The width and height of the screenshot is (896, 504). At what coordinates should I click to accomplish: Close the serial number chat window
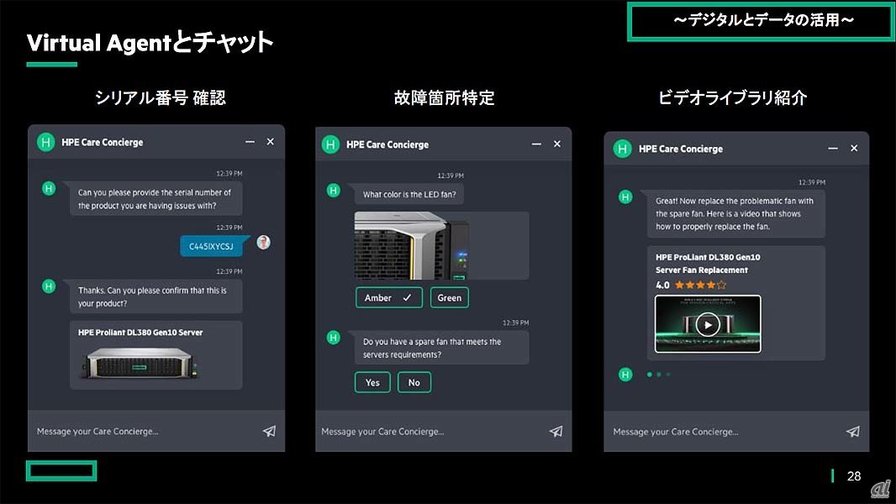[271, 142]
